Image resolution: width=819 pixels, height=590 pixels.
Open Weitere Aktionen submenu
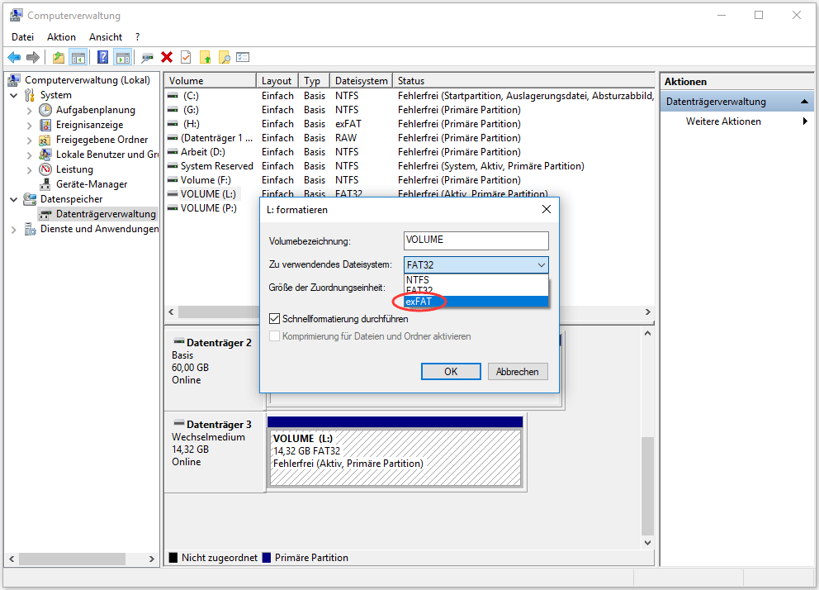pyautogui.click(x=723, y=121)
